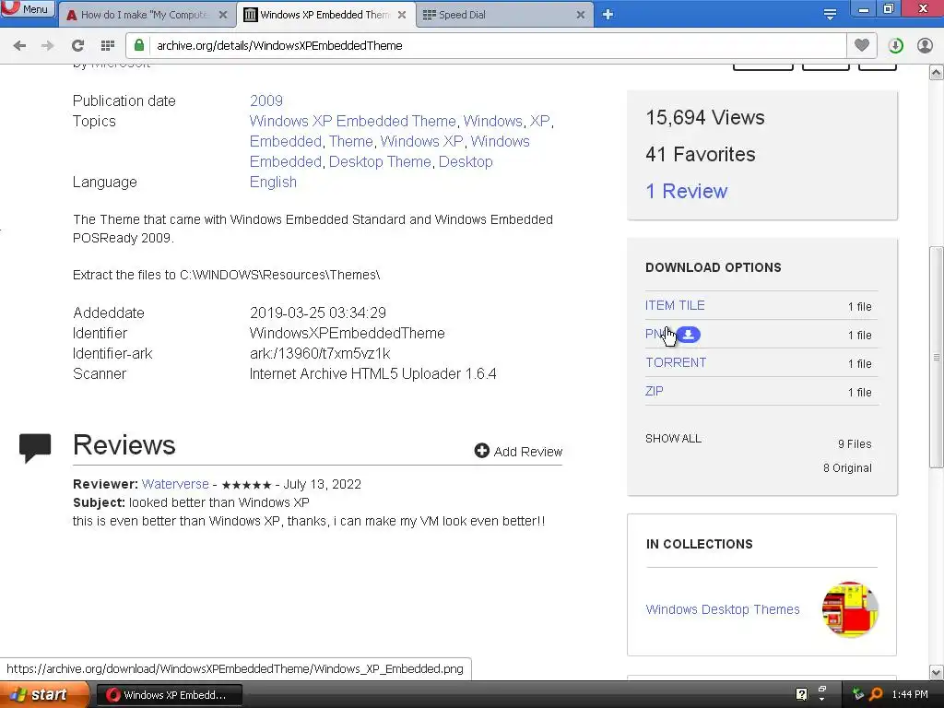The height and width of the screenshot is (708, 944).
Task: Click the green padlock security icon
Action: pos(139,45)
